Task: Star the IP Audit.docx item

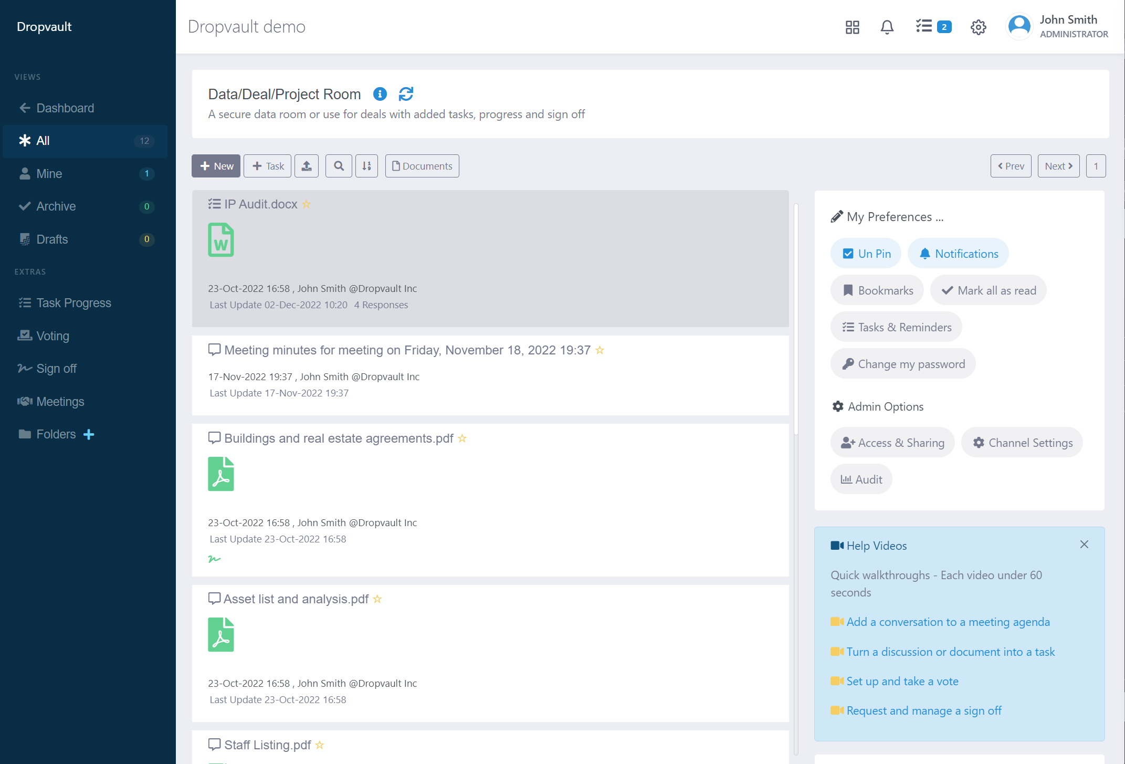Action: pos(307,204)
